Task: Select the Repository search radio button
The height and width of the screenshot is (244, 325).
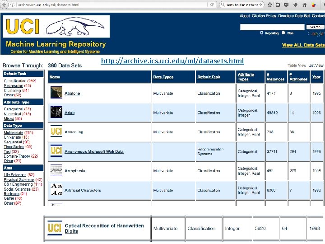Action: [261, 33]
